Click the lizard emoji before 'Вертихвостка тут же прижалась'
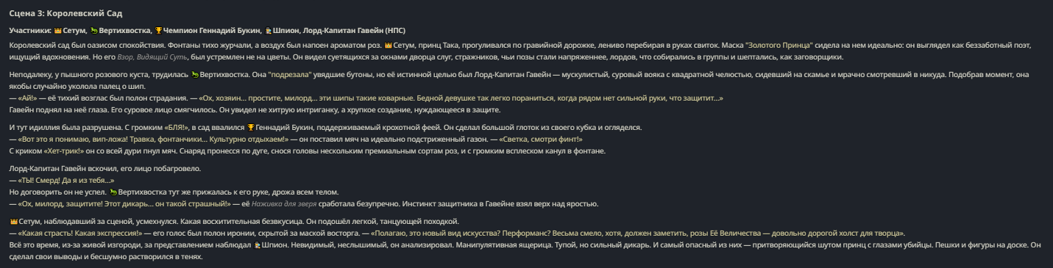The width and height of the screenshot is (1053, 268). tap(113, 191)
